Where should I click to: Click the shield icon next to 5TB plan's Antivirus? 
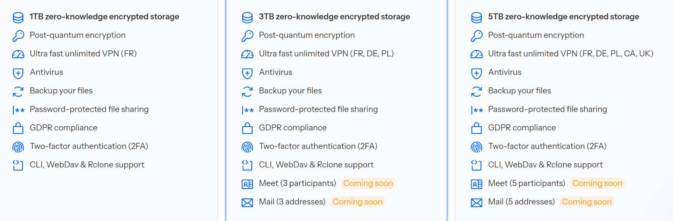(477, 73)
